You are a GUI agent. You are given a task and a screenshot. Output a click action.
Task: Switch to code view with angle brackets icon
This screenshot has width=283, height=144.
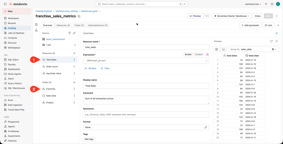pos(207,16)
